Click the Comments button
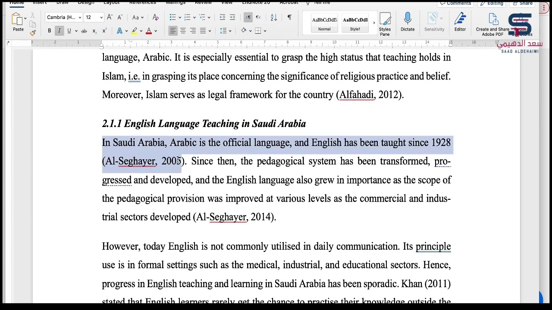This screenshot has height=310, width=552. (x=455, y=3)
